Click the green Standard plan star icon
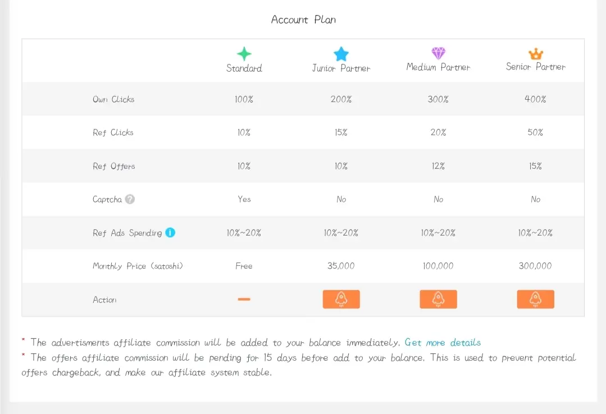Screen dimensions: 606x414 click(x=244, y=54)
